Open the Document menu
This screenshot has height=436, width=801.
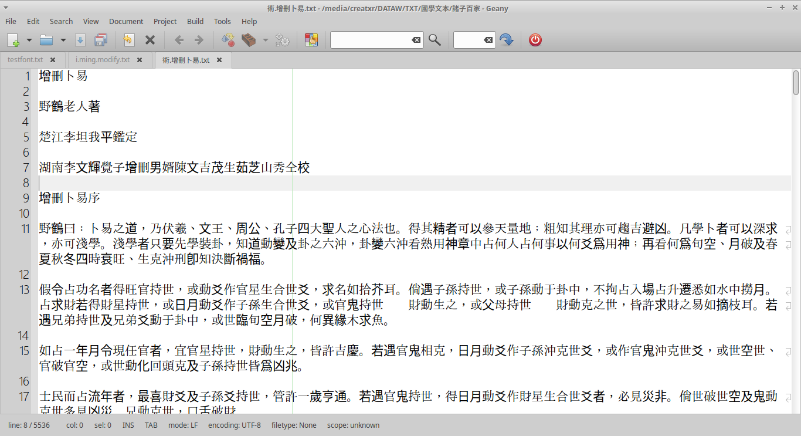tap(126, 21)
